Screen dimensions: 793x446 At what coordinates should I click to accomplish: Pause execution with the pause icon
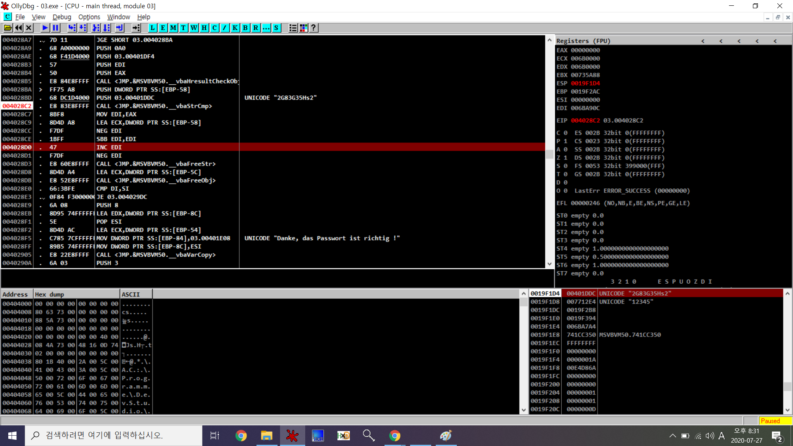pos(55,28)
